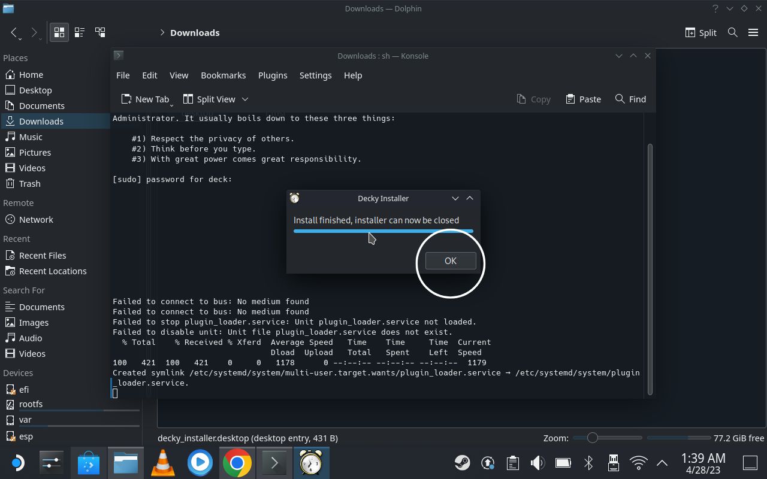The image size is (767, 479).
Task: Expand Split View dropdown arrow
Action: coord(245,99)
